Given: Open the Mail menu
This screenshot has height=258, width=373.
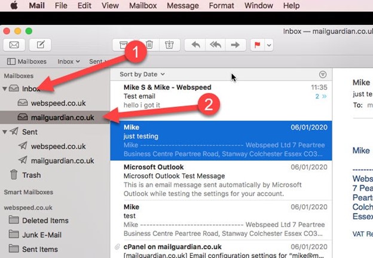Looking at the screenshot, I should click(37, 5).
